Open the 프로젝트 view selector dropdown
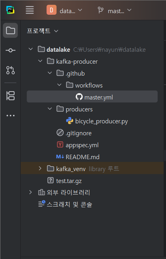The height and width of the screenshot is (259, 166). (43, 31)
